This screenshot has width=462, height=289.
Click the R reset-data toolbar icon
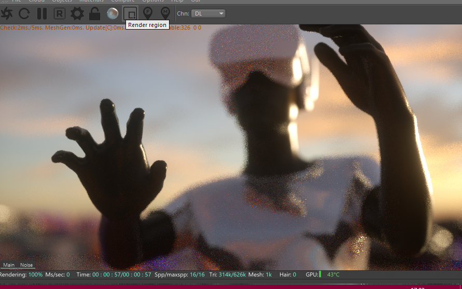60,13
